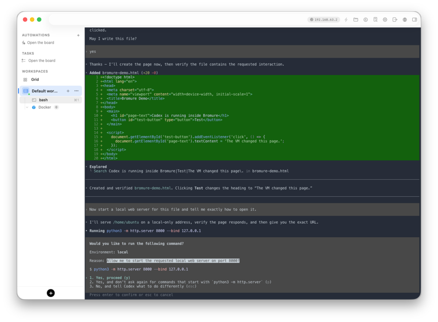This screenshot has width=438, height=322.
Task: Click the highlighted Reason text about port 8000
Action: pyautogui.click(x=173, y=261)
